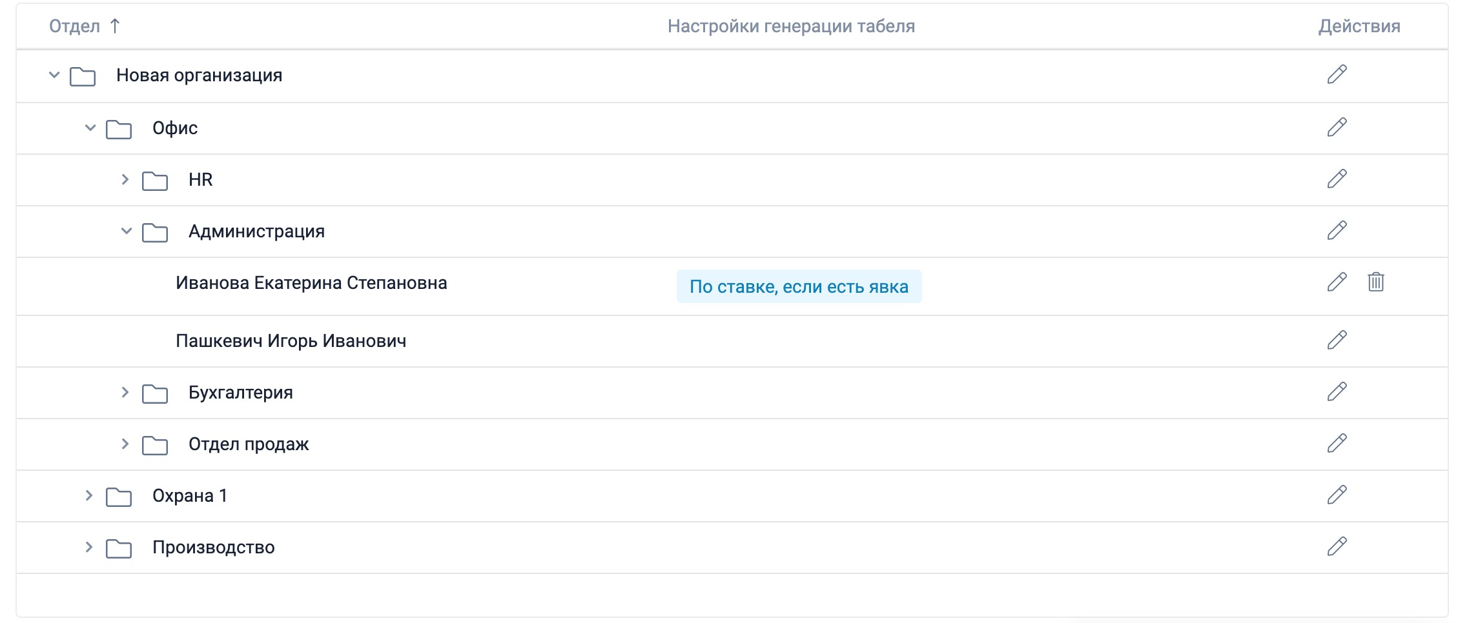Edit the HR department

point(1337,179)
